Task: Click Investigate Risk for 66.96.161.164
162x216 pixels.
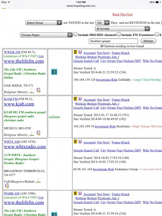Action: click(103, 169)
